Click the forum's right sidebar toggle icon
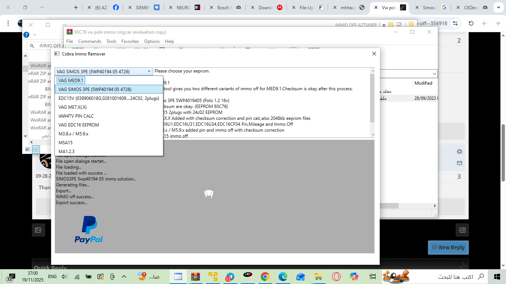 [x=462, y=230]
